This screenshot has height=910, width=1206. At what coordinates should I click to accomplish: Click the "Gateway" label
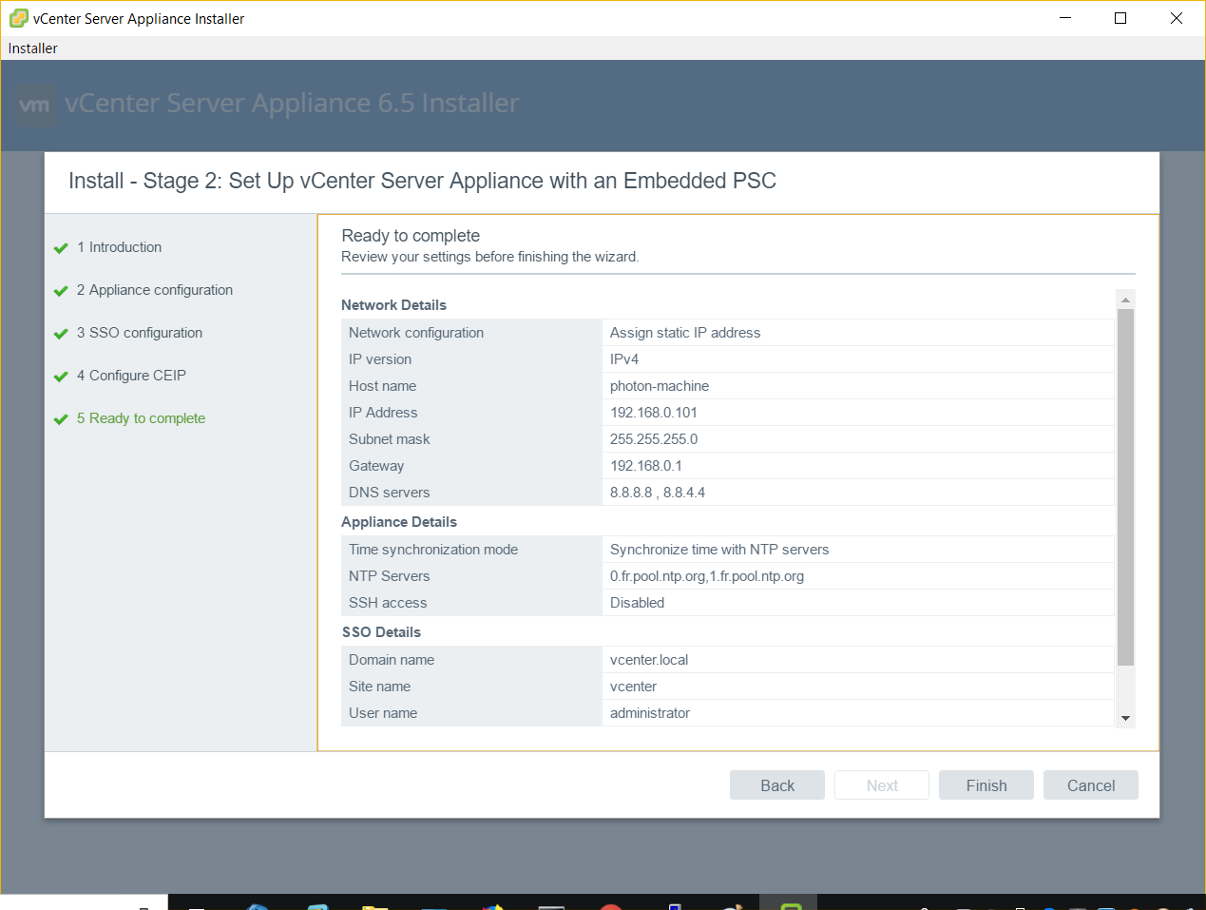(376, 466)
